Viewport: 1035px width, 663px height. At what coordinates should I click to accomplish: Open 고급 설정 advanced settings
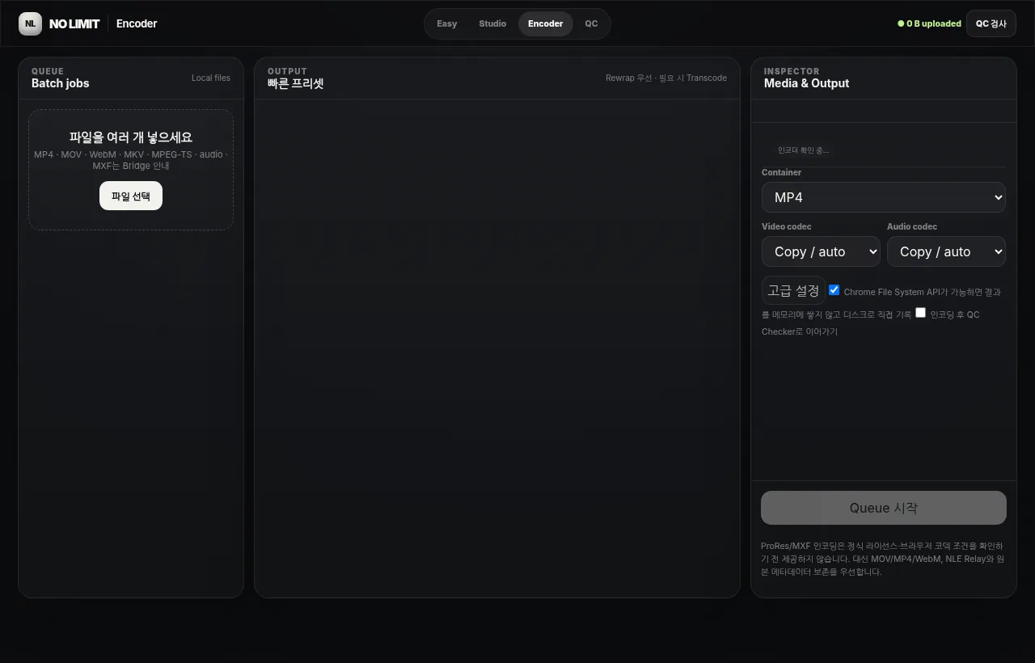[x=793, y=290]
